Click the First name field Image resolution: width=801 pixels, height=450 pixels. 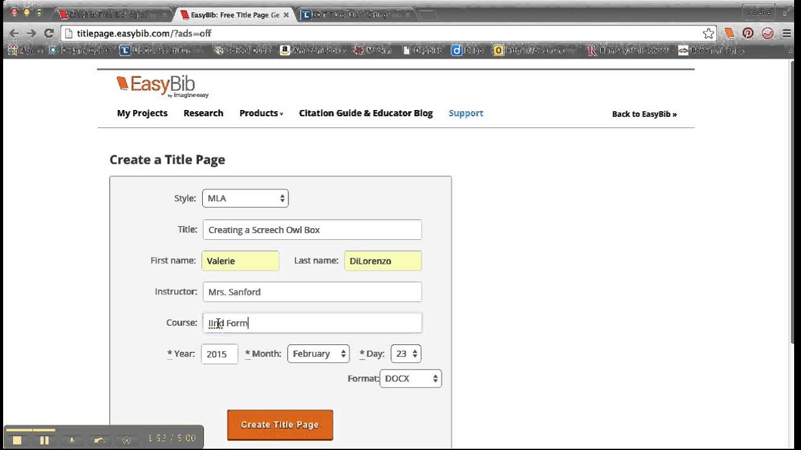coord(240,261)
